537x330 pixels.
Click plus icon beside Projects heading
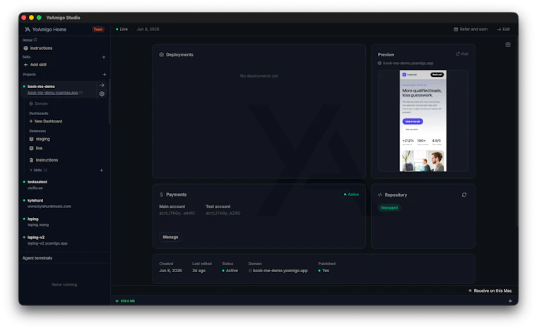pyautogui.click(x=105, y=74)
